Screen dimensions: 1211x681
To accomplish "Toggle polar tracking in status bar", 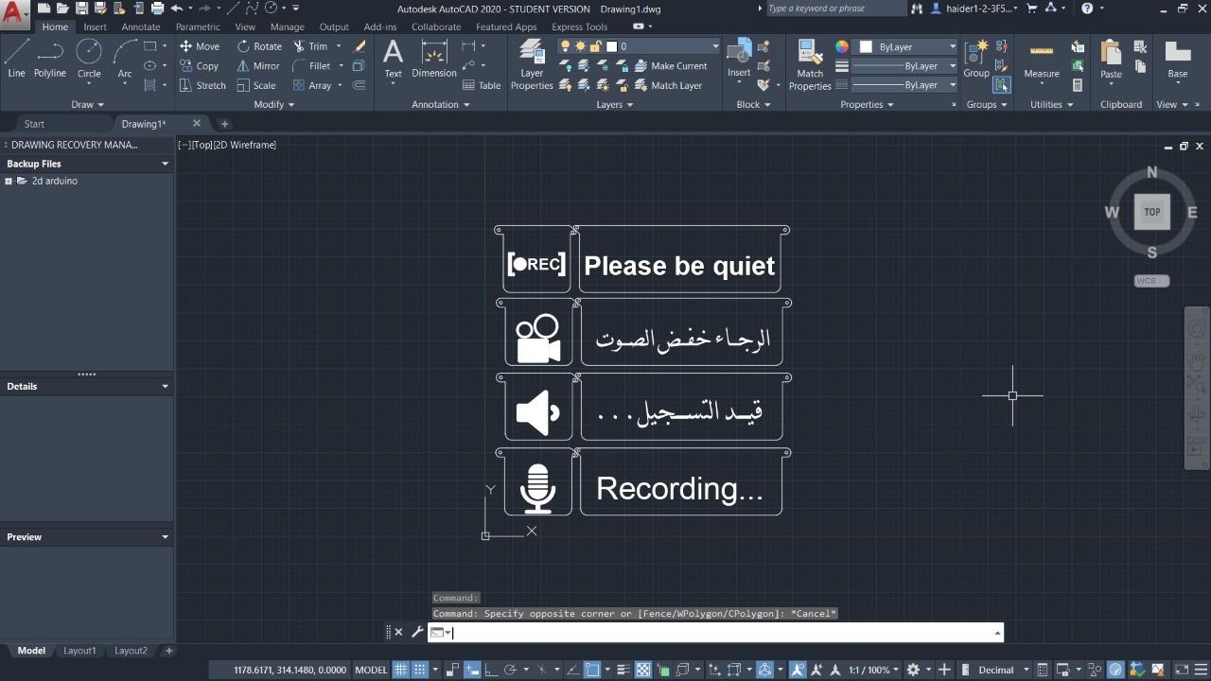I will click(511, 670).
